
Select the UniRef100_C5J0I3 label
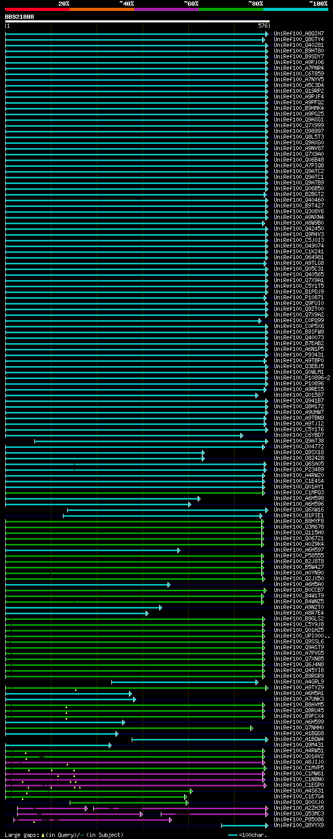coord(299,240)
